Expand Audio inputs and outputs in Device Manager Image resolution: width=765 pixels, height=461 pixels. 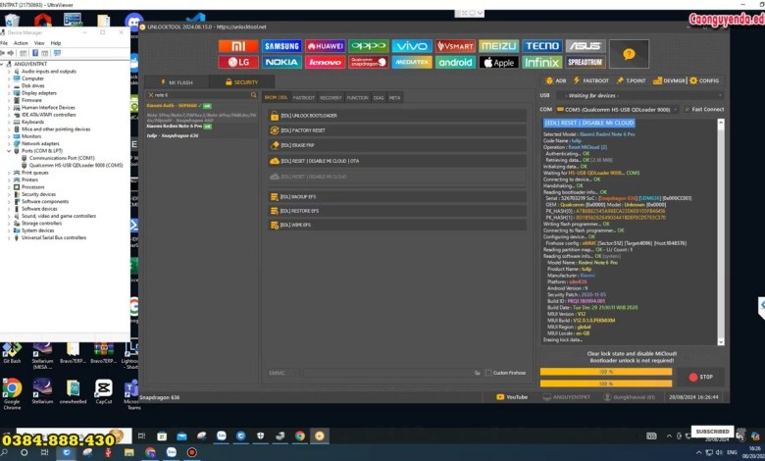point(9,72)
